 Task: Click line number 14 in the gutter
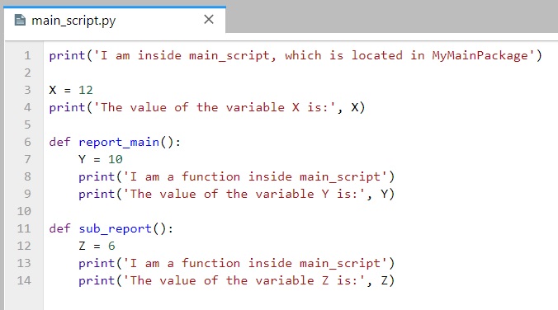24,280
